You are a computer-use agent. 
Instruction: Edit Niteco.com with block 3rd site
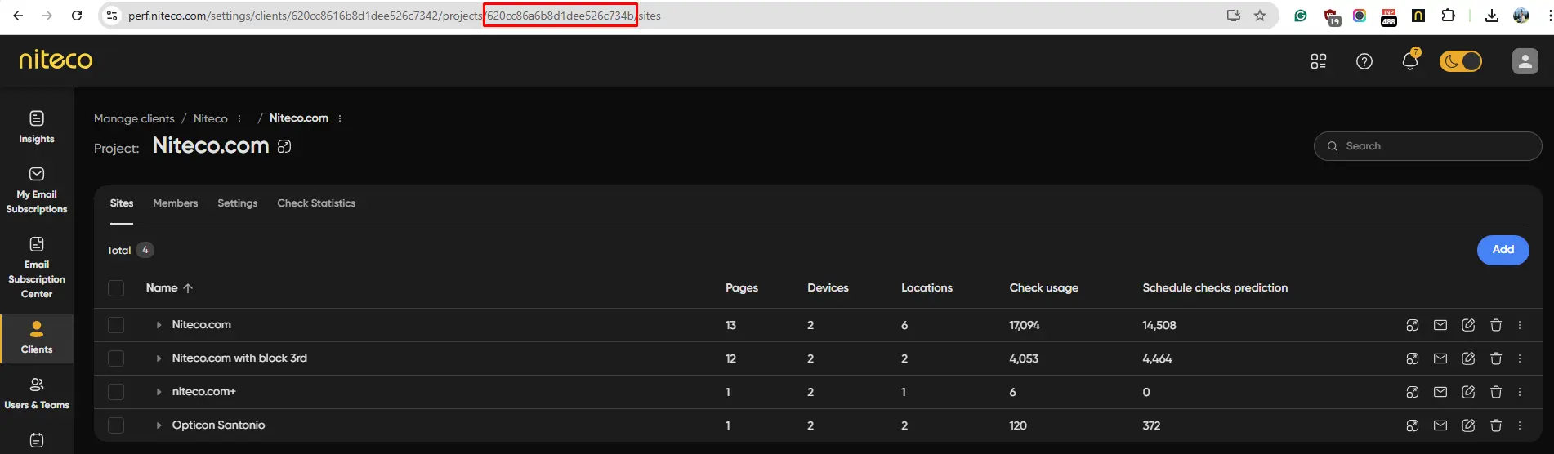[x=1468, y=358]
